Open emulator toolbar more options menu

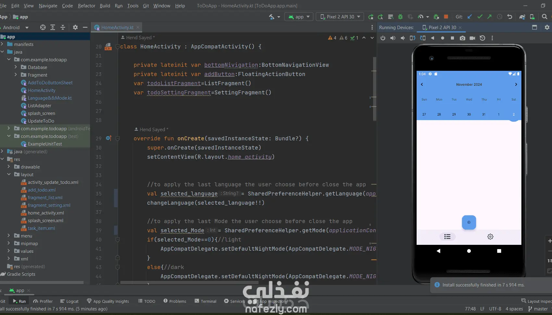(492, 38)
